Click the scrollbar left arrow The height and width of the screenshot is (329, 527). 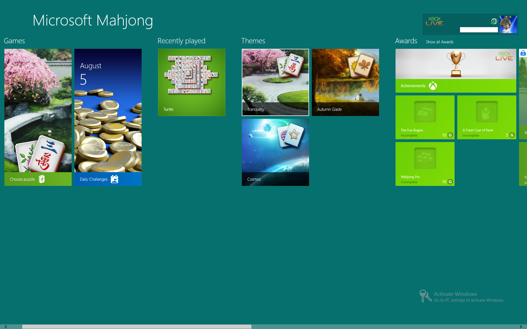[x=5, y=327]
